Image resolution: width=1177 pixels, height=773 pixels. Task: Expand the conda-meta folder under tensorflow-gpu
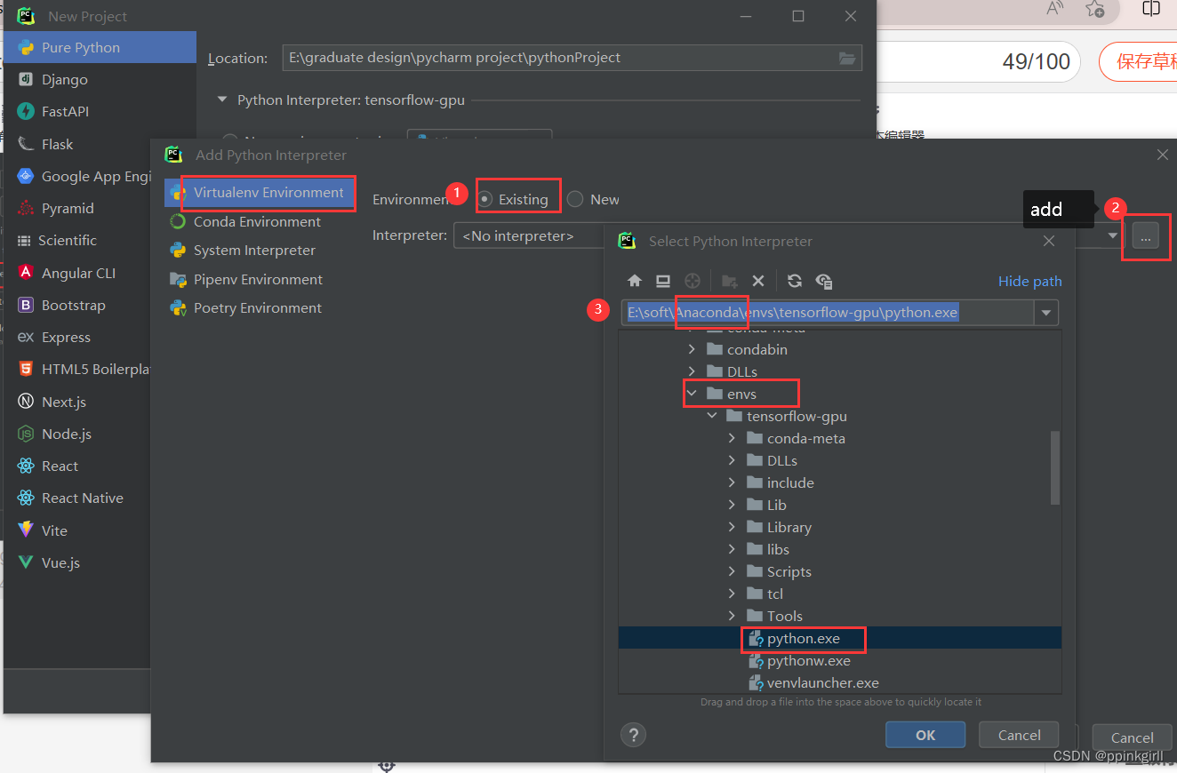click(x=732, y=438)
